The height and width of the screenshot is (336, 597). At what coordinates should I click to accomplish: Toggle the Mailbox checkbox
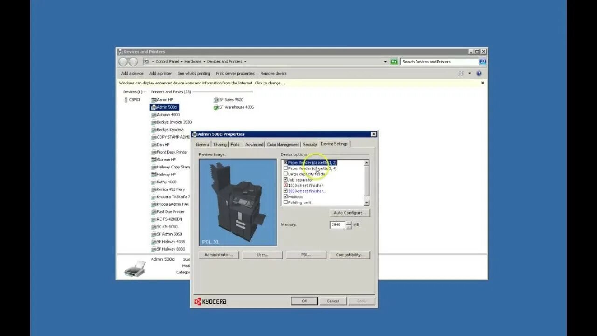coord(285,197)
